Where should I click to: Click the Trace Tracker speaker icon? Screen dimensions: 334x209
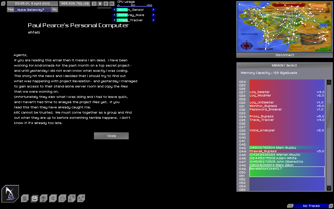click(291, 206)
